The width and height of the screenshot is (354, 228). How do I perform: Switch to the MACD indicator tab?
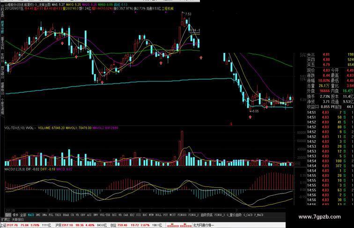point(31,215)
